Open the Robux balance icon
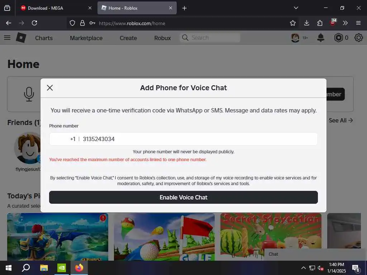Viewport: 367px width, 275px height. (x=338, y=38)
